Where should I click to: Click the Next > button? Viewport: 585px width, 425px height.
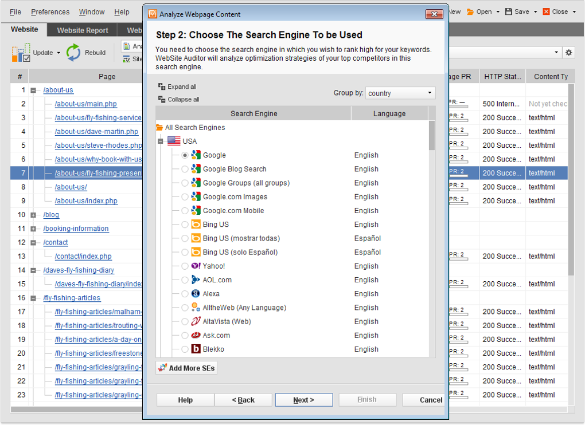click(304, 400)
